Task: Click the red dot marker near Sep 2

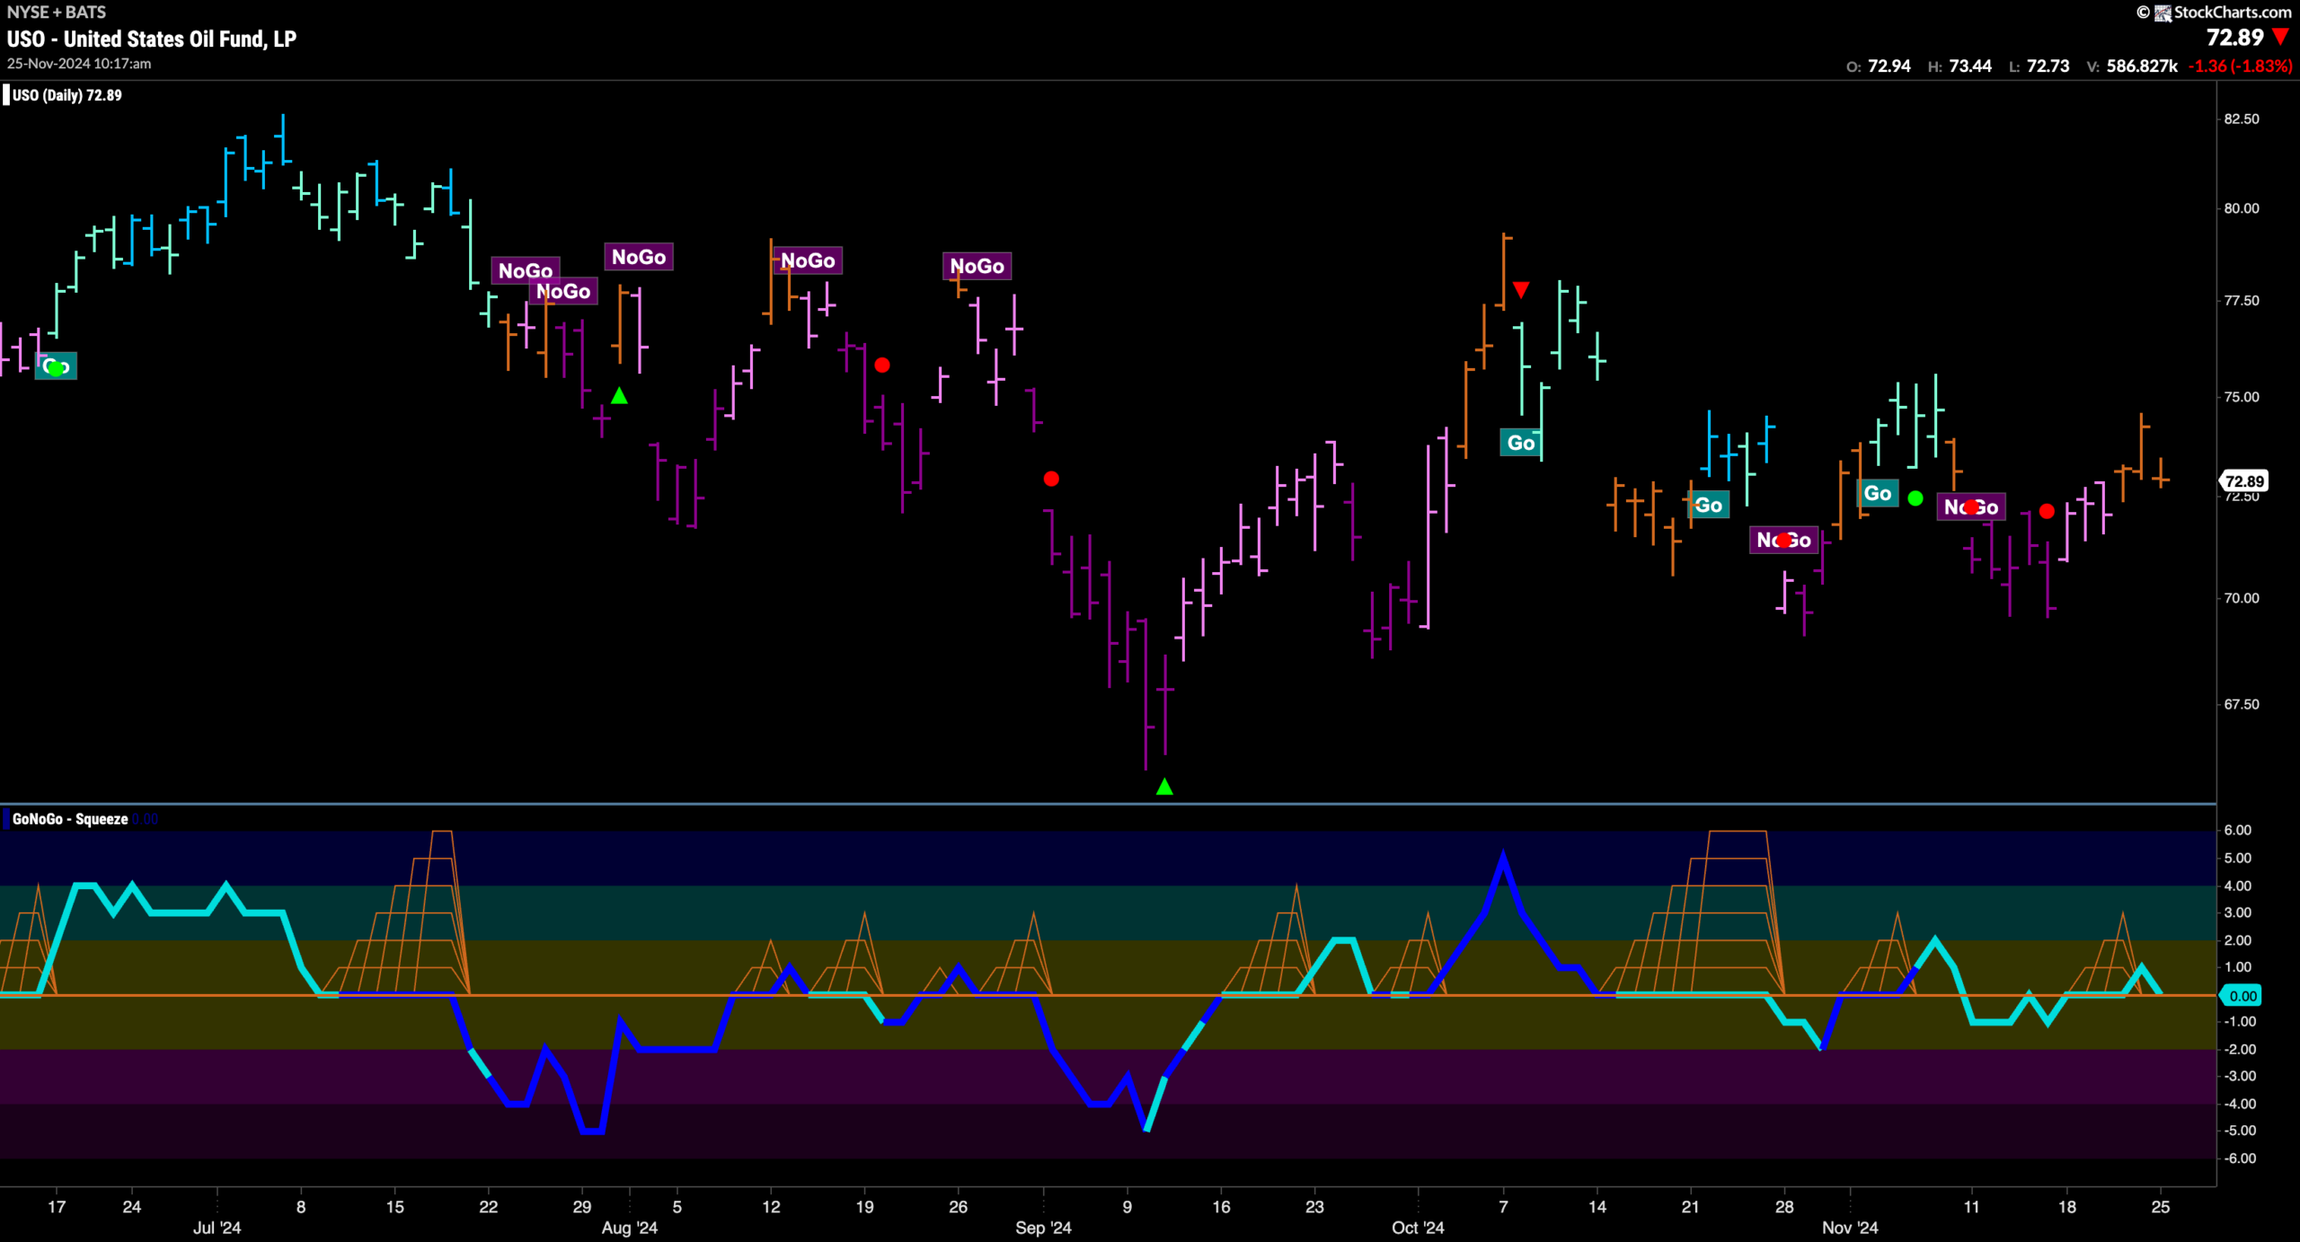Action: (x=1051, y=479)
